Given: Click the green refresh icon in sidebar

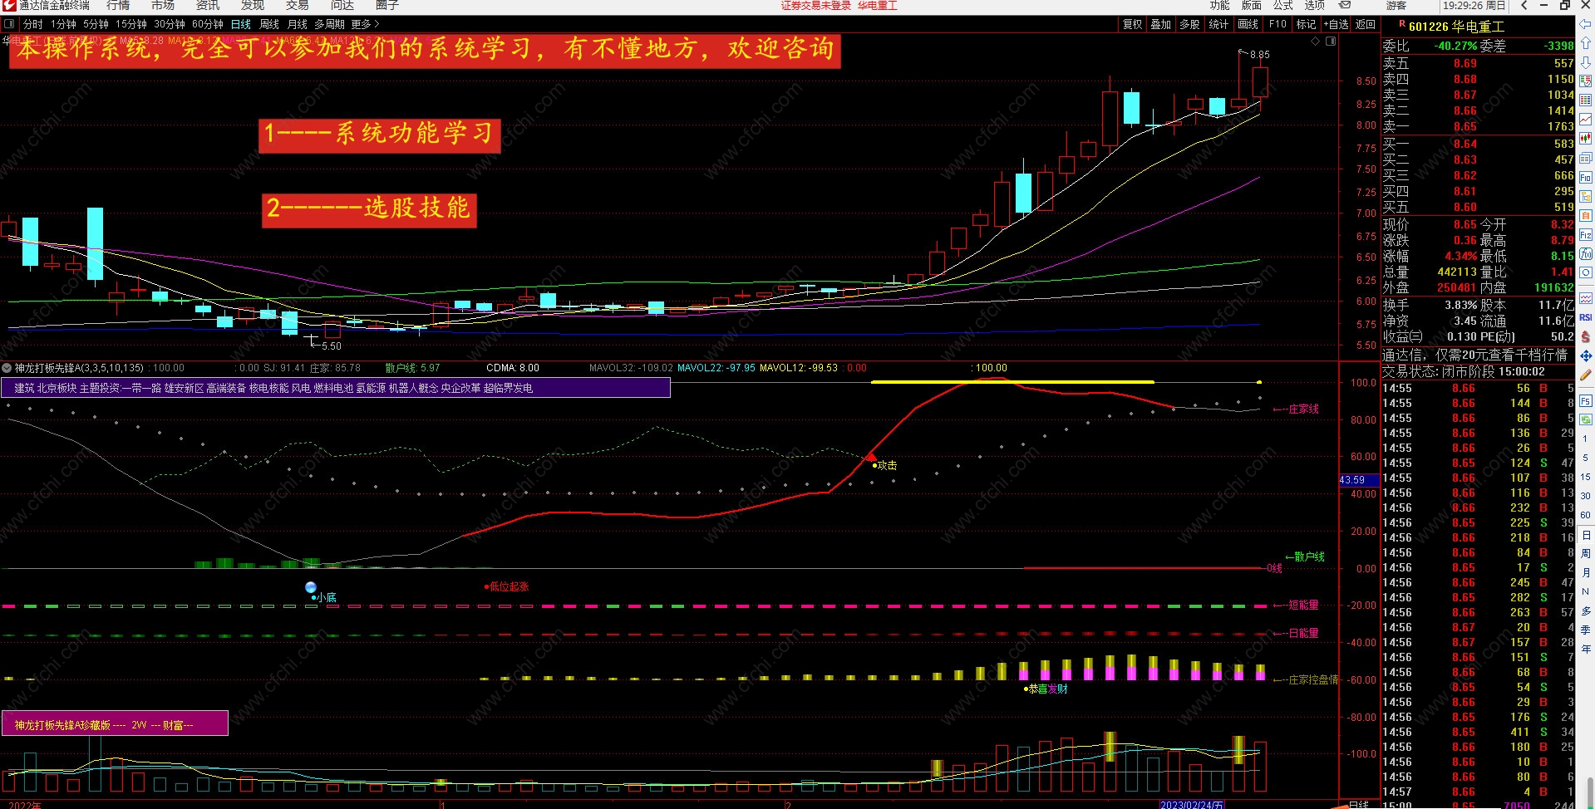Looking at the screenshot, I should point(1586,419).
